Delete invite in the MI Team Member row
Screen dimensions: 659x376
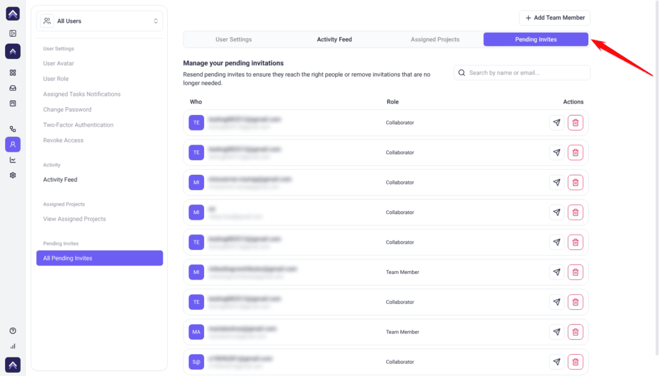pyautogui.click(x=575, y=272)
